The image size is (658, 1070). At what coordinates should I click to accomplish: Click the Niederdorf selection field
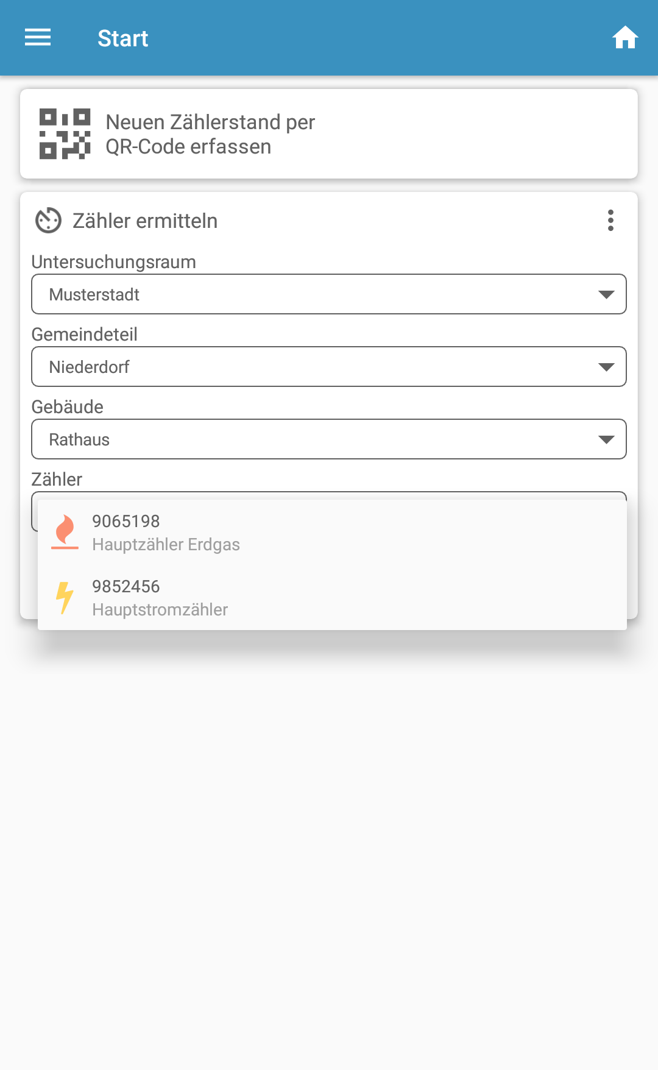tap(305, 367)
